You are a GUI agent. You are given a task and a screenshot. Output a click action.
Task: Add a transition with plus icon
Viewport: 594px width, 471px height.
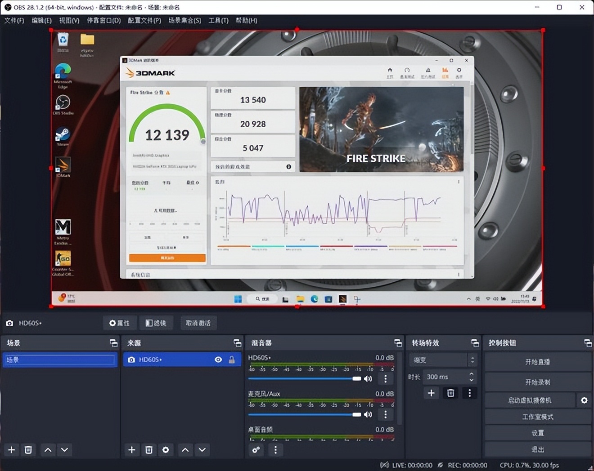pos(431,393)
